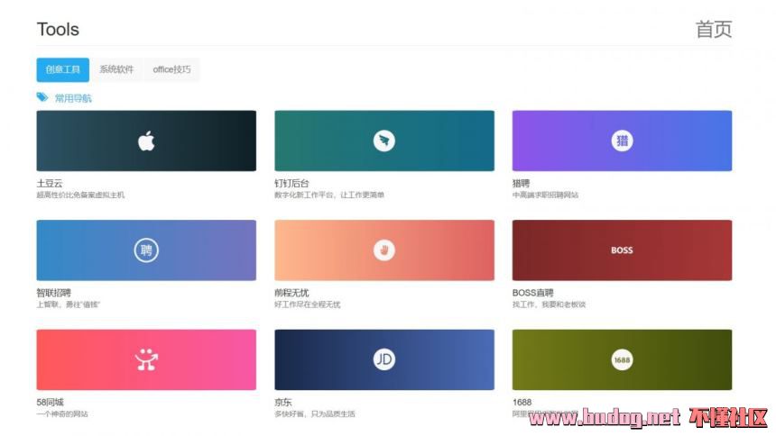This screenshot has width=776, height=436.
Task: Open the 京东 title link
Action: pos(283,403)
